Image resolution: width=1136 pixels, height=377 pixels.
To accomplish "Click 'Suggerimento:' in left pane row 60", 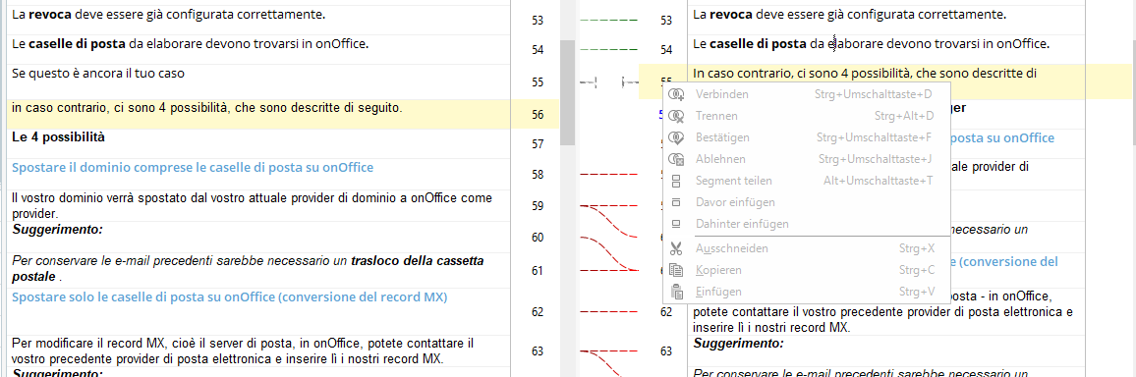I will point(57,230).
